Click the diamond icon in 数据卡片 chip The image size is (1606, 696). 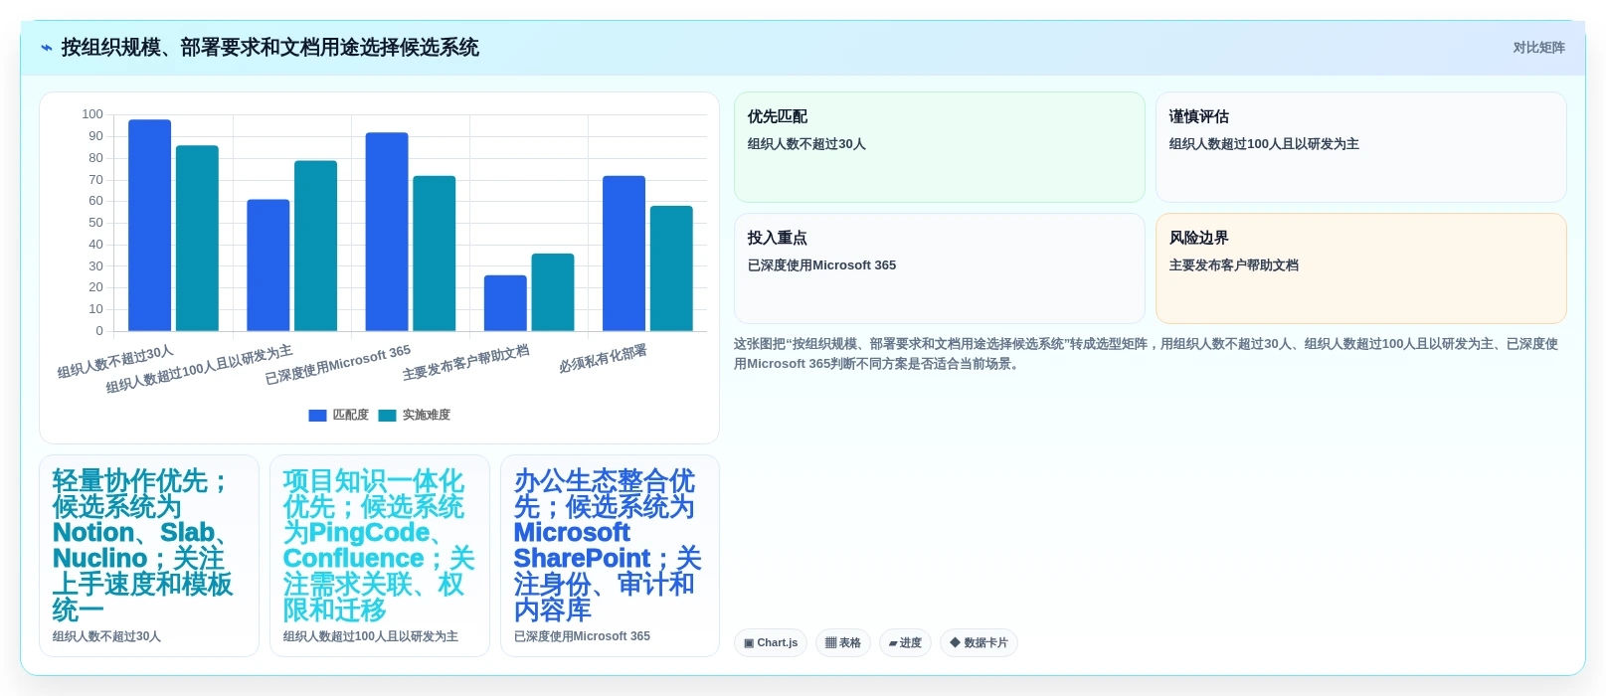955,643
